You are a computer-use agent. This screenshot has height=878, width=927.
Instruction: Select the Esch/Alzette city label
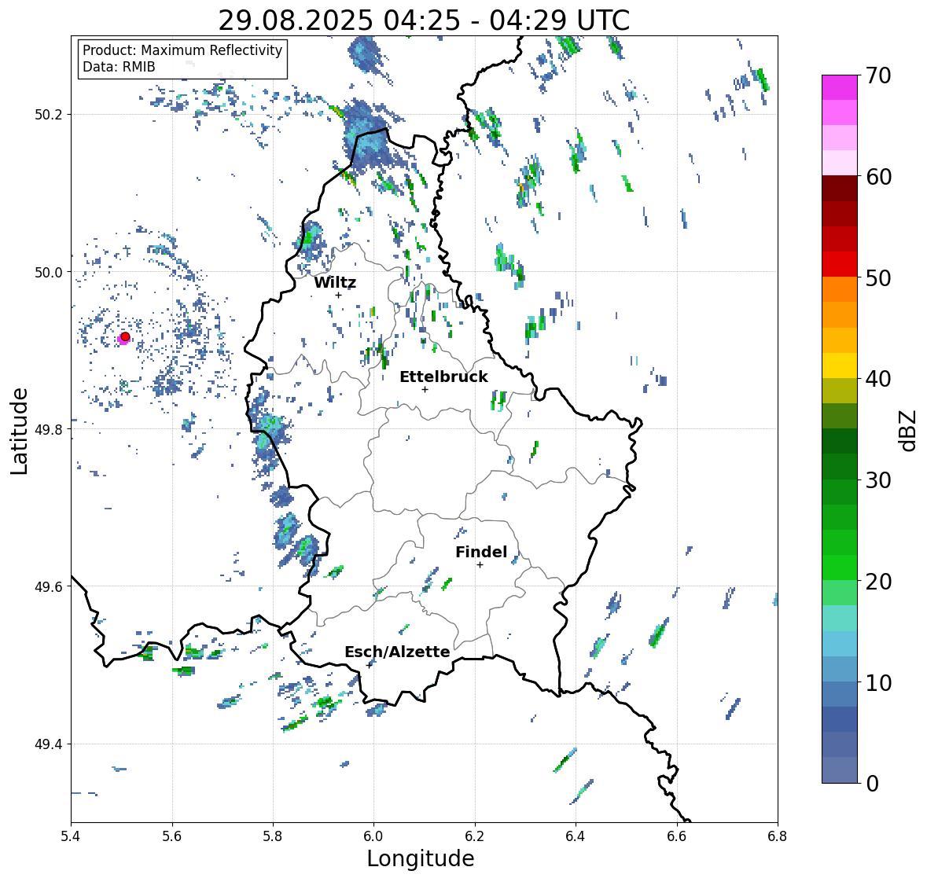click(397, 652)
